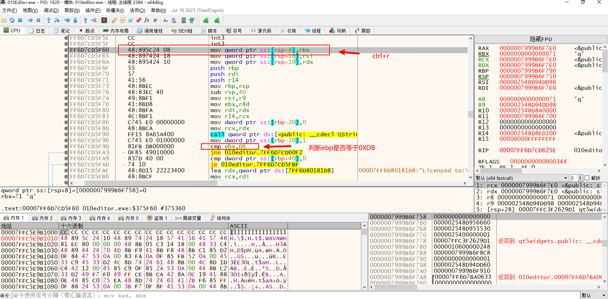Open the globe web icon
This screenshot has height=299, width=608.
[x=192, y=20]
